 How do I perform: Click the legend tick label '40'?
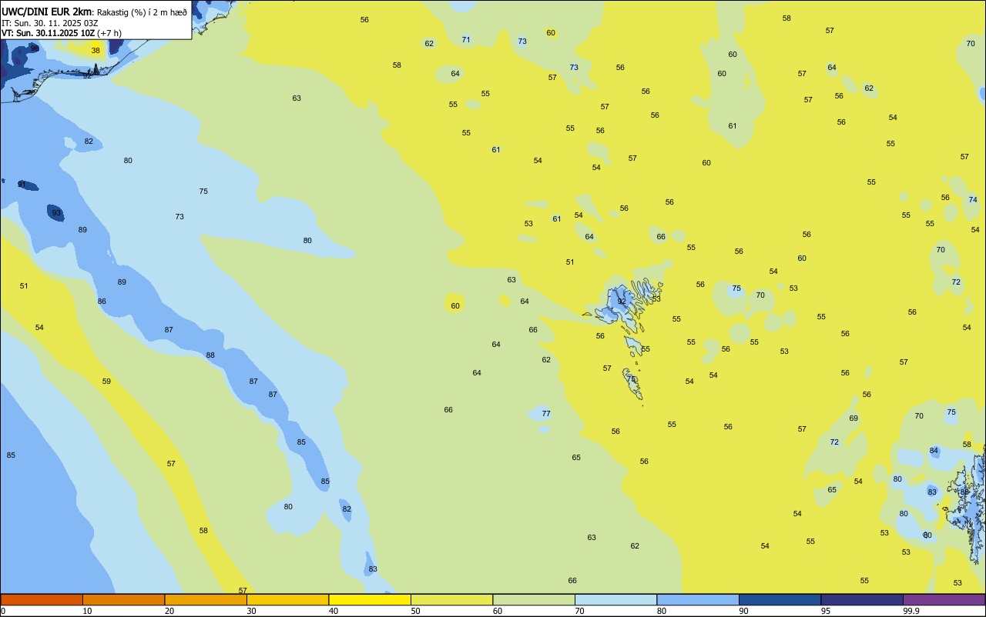tap(334, 611)
